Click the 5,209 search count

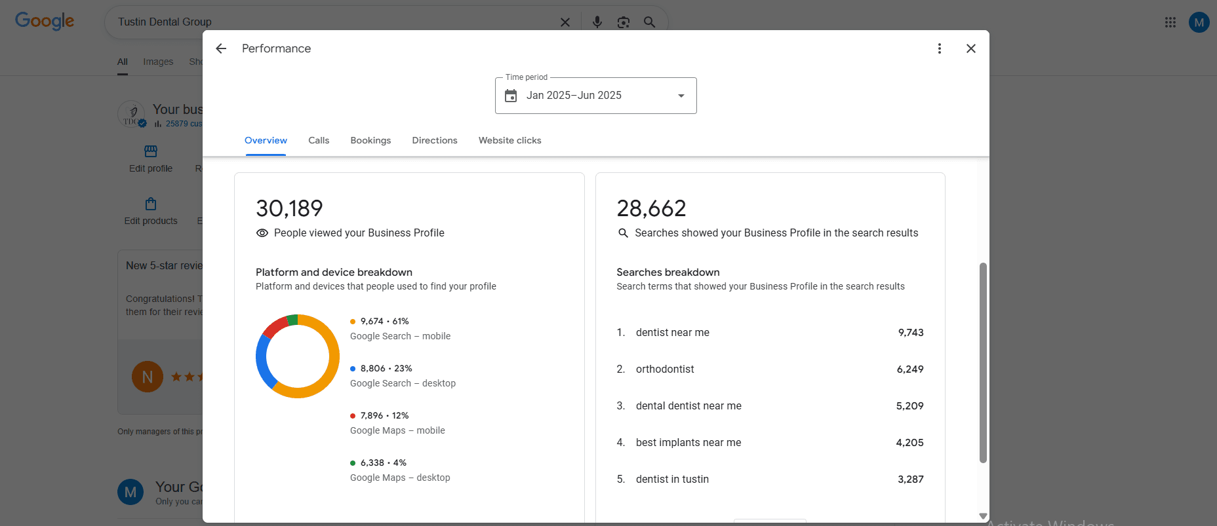coord(910,405)
